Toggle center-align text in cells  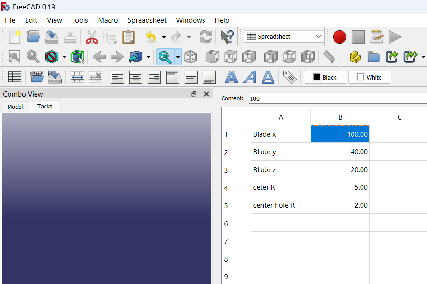point(136,76)
